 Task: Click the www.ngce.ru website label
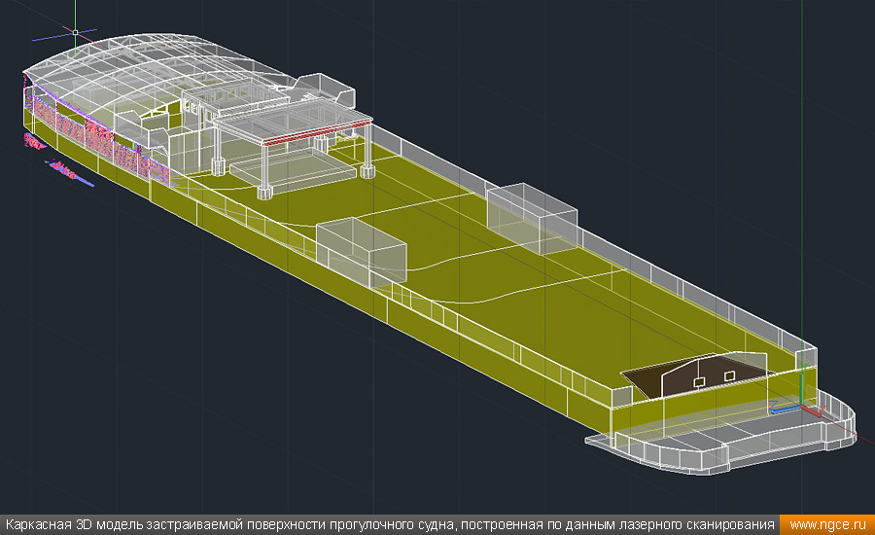827,525
